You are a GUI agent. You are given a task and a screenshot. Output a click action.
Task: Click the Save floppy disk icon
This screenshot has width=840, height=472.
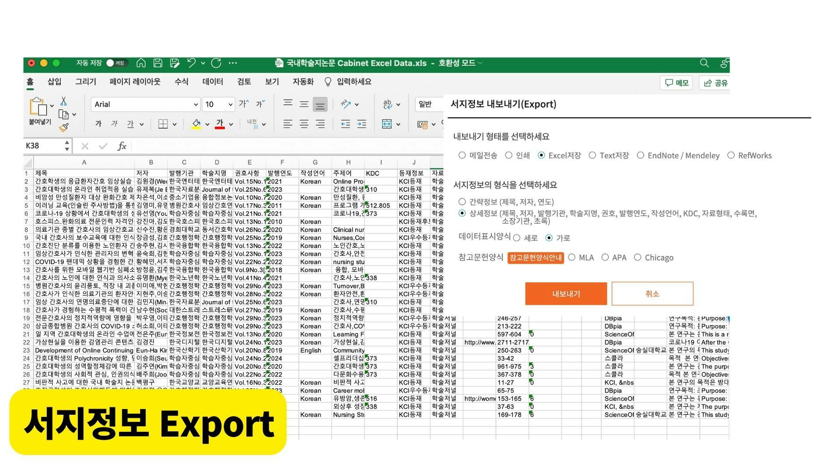pyautogui.click(x=158, y=63)
